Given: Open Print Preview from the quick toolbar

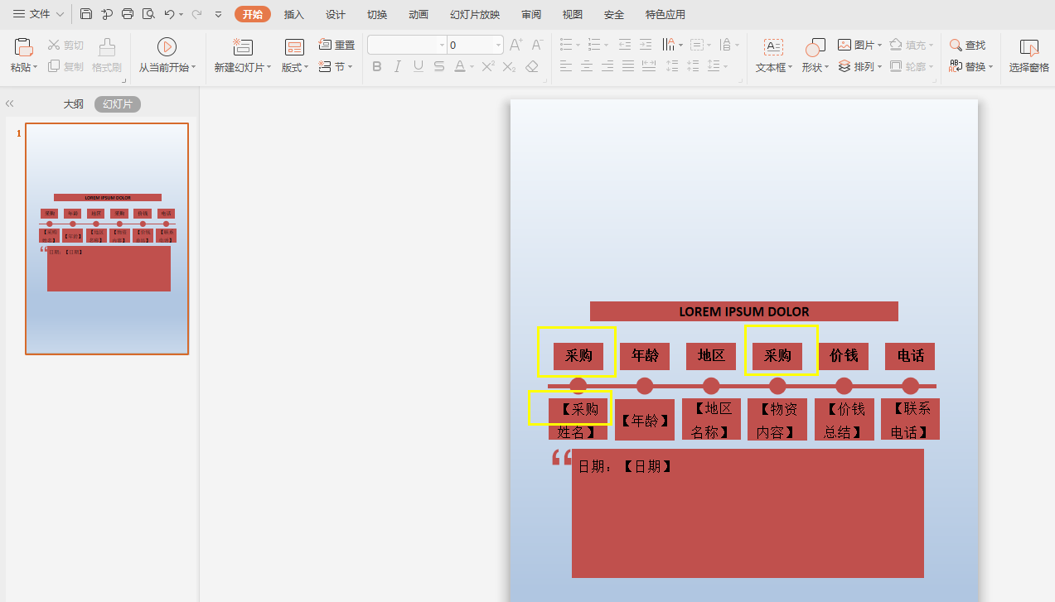Looking at the screenshot, I should point(148,14).
